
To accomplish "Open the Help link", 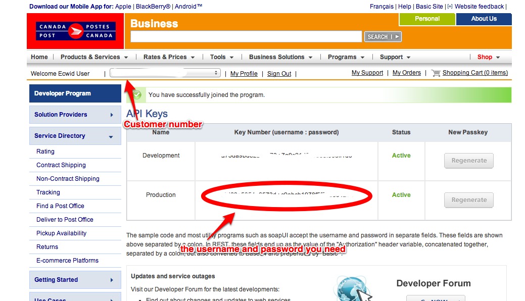I will click(x=404, y=7).
